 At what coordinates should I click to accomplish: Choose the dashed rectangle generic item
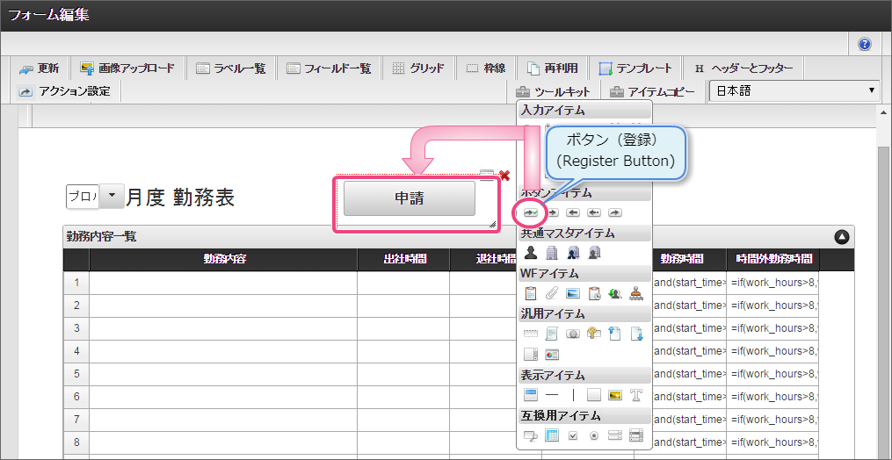[530, 334]
